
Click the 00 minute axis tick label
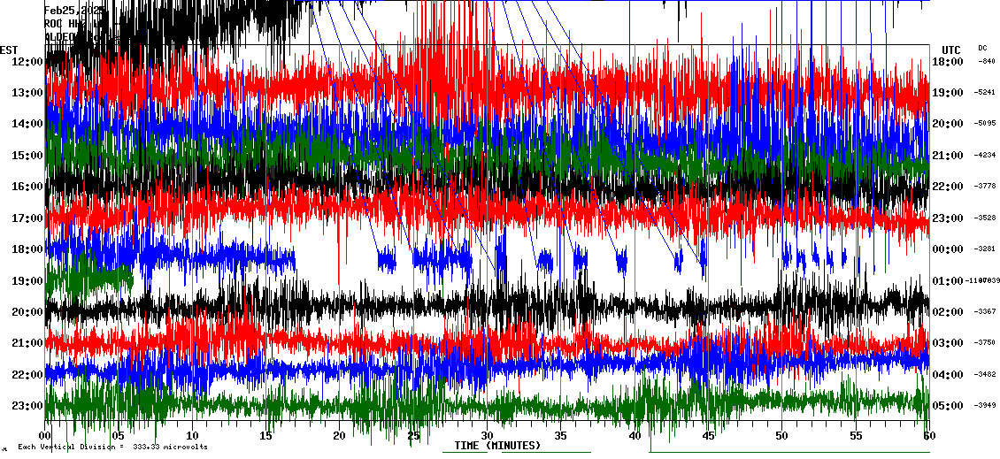pos(46,435)
